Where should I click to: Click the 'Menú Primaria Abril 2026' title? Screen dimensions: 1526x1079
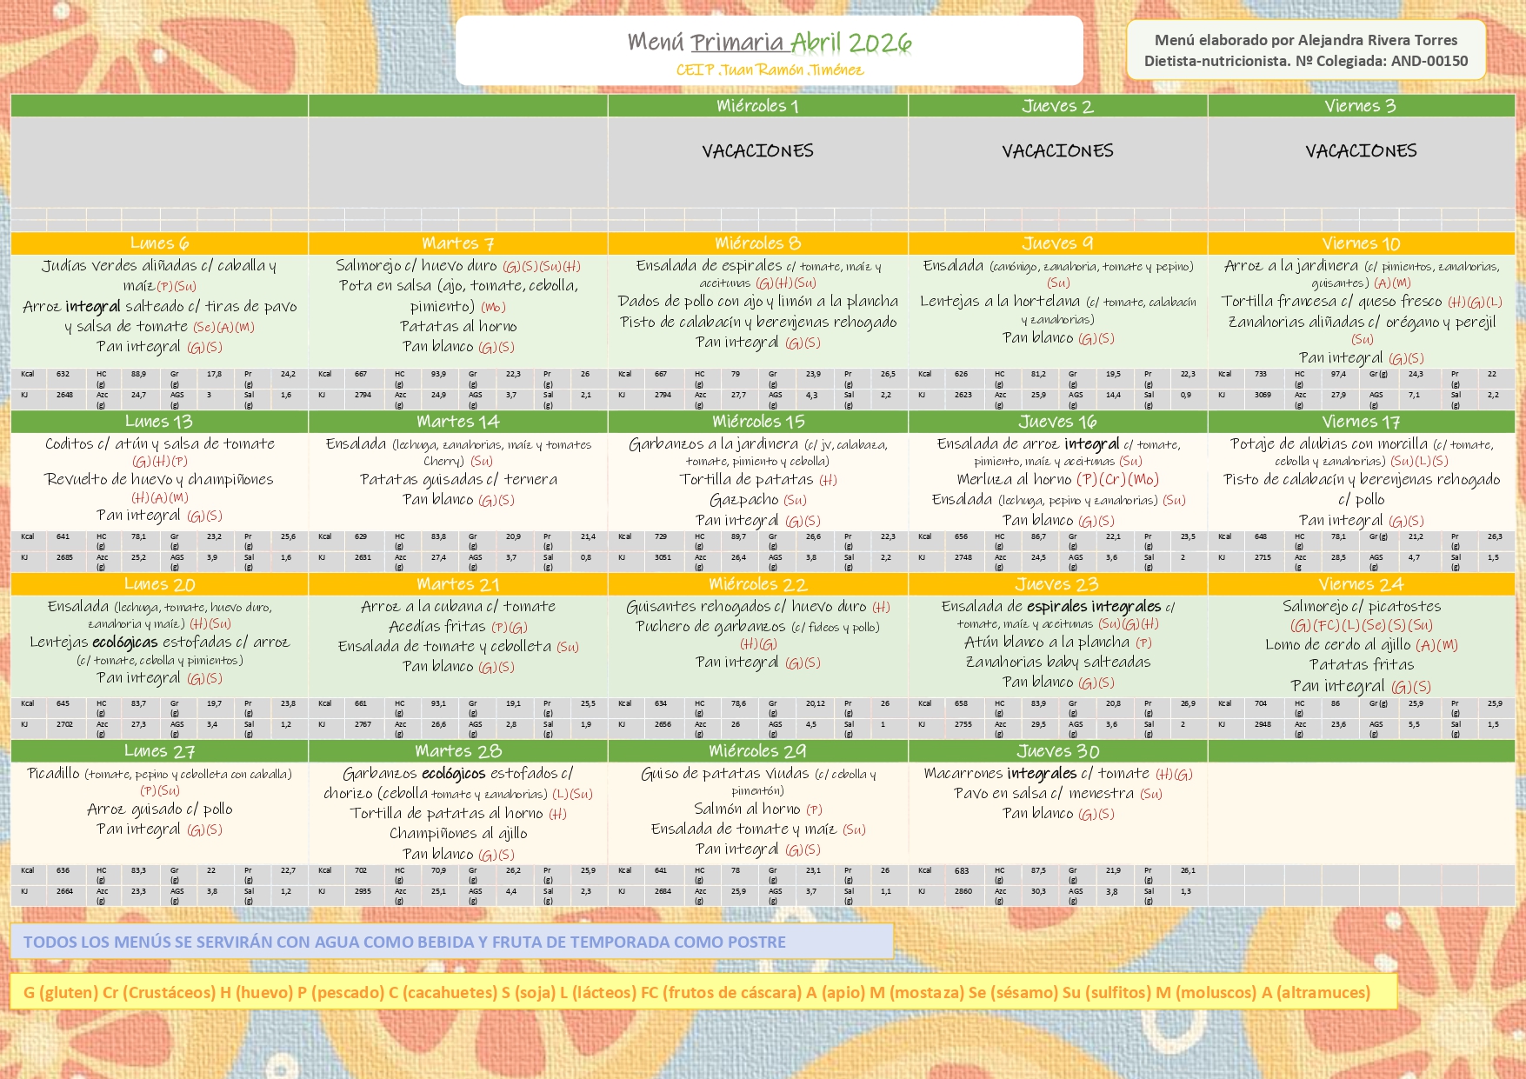coord(770,42)
